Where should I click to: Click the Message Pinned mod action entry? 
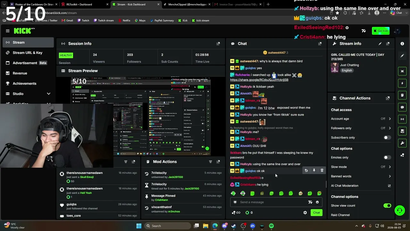tap(183, 198)
